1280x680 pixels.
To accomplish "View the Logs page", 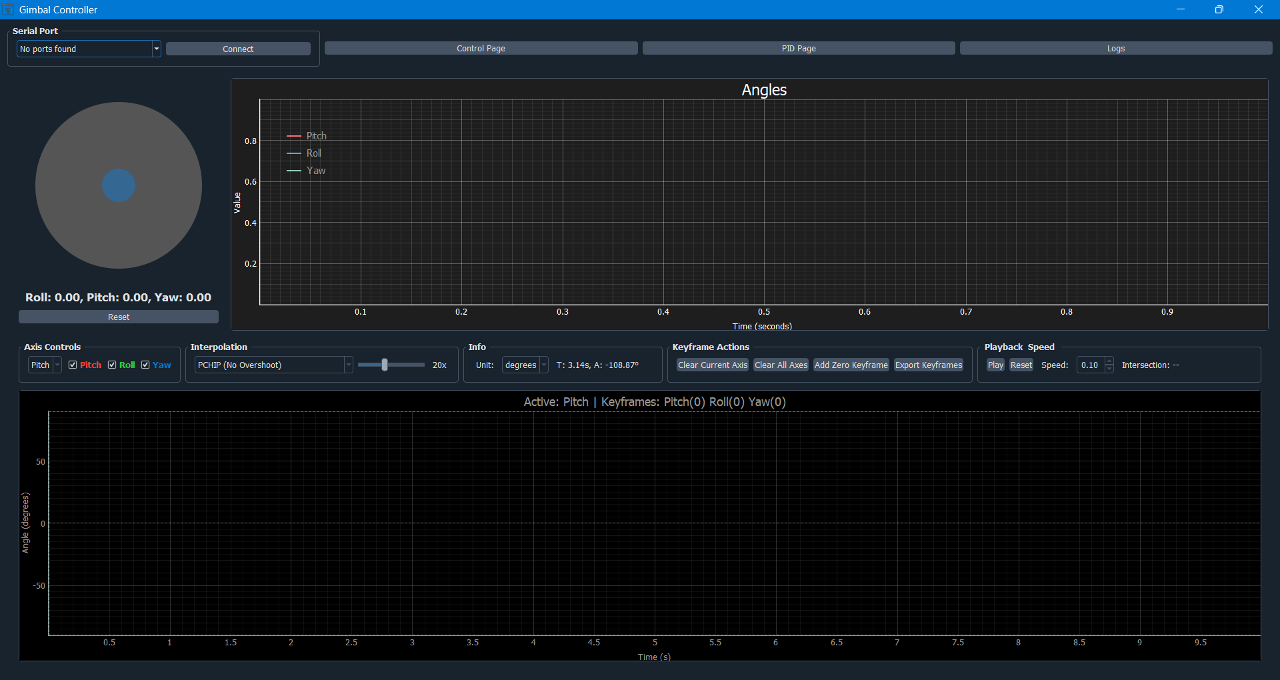I will click(1115, 49).
